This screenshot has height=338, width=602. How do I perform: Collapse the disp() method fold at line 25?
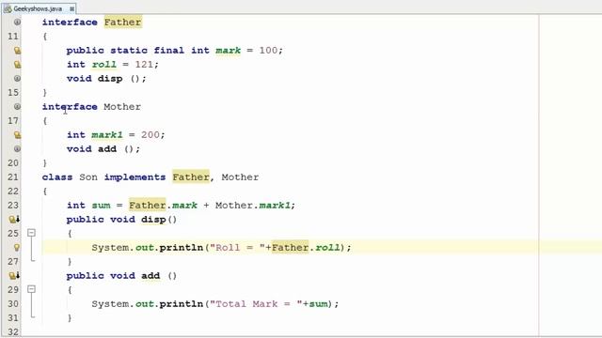(31, 233)
